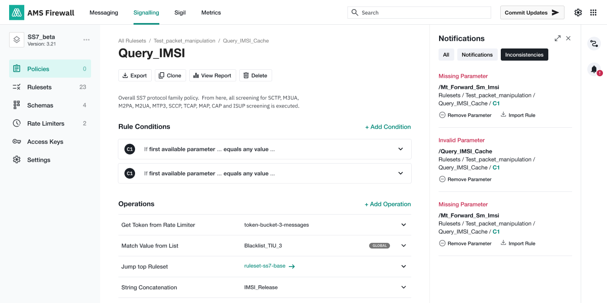Click the View Report chart icon
The width and height of the screenshot is (607, 303).
[x=196, y=76]
